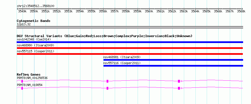Image resolution: width=251 pixels, height=104 pixels.
Task: Select the blue nsv468981 gain variant bar
Action: click(x=173, y=60)
